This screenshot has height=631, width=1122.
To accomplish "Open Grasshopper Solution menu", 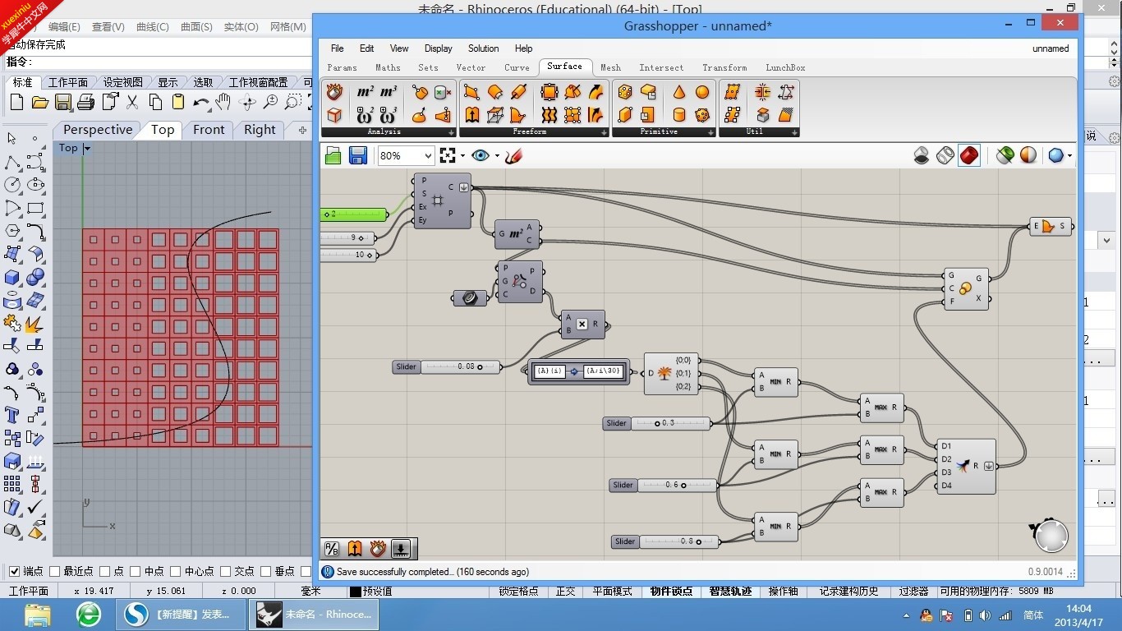I will [483, 48].
